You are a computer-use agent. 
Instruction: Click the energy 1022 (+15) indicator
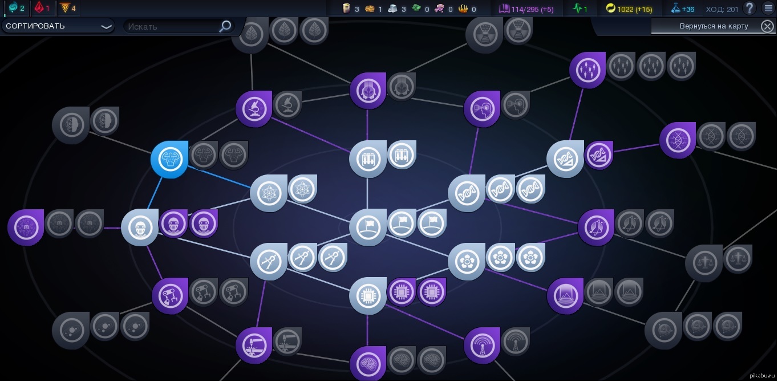pyautogui.click(x=629, y=9)
